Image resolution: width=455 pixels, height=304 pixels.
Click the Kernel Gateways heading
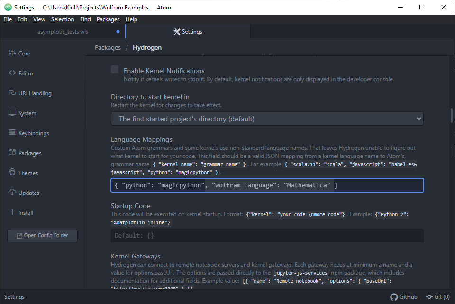coord(136,256)
